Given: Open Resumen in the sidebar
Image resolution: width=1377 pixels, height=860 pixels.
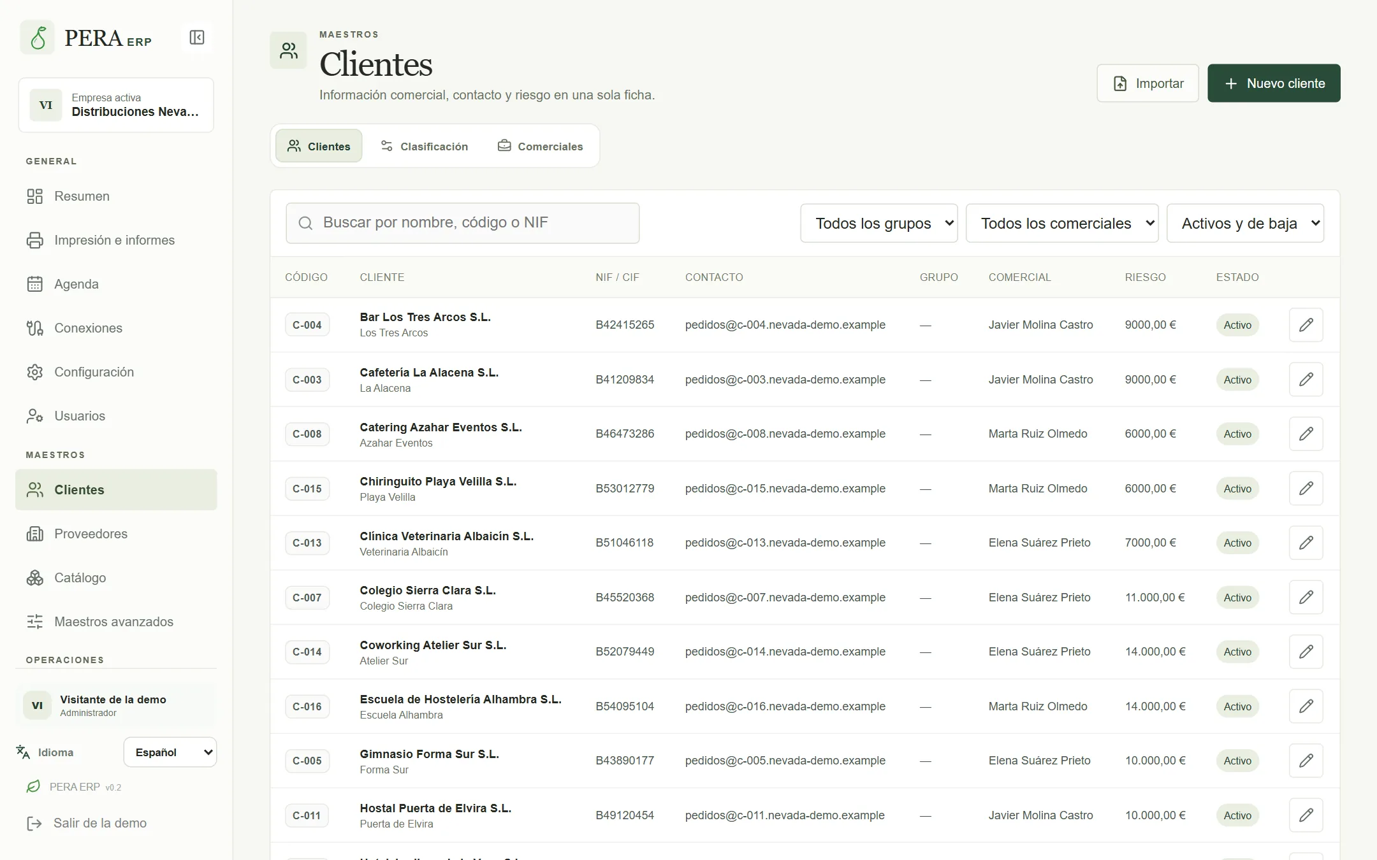Looking at the screenshot, I should [116, 196].
